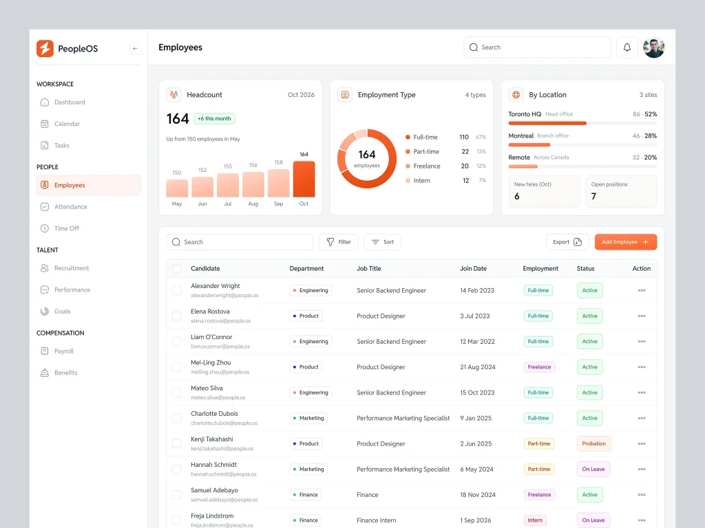Select Mateo Silva's checkbox

tap(177, 393)
